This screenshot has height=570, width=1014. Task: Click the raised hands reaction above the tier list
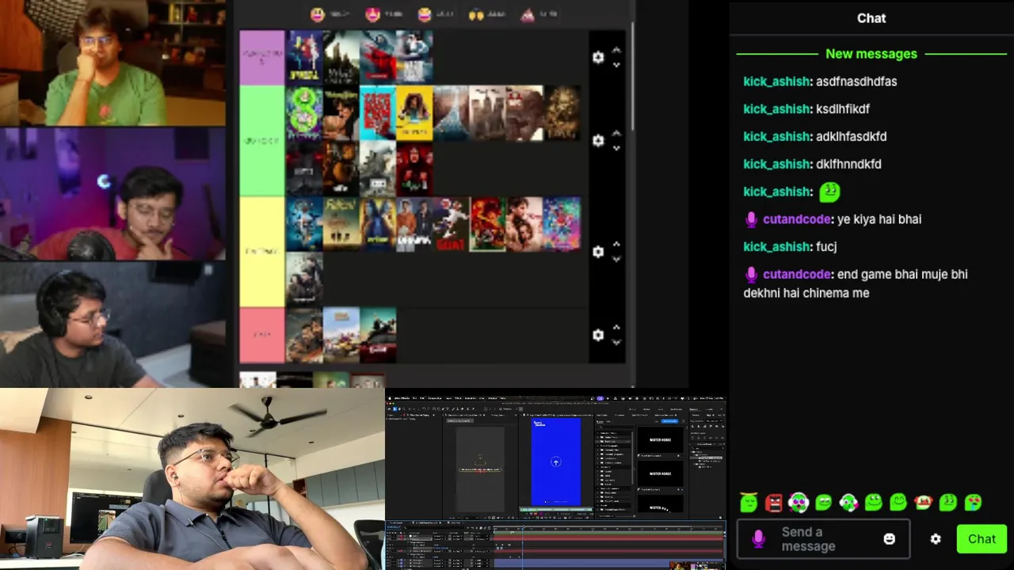point(477,14)
